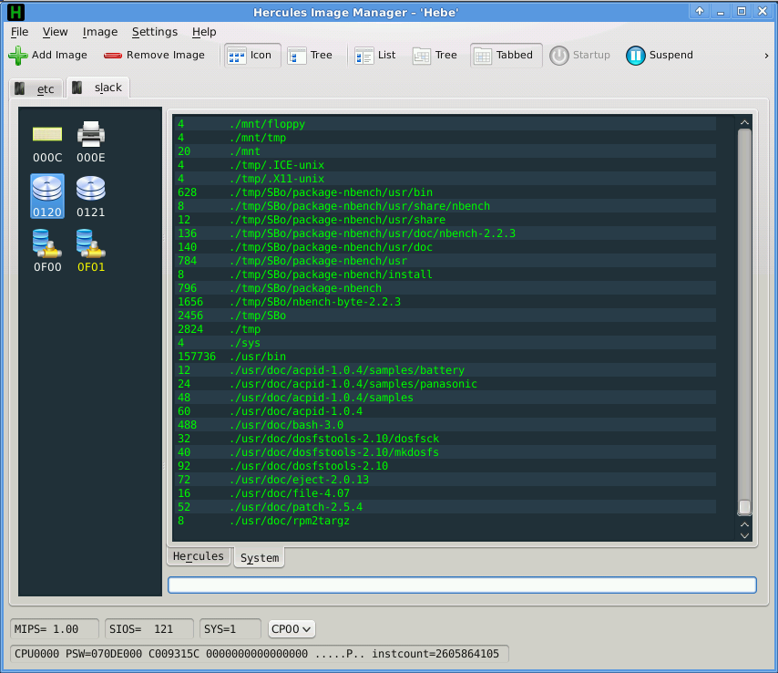Viewport: 778px width, 673px height.
Task: Switch to the System console tab
Action: pos(260,557)
